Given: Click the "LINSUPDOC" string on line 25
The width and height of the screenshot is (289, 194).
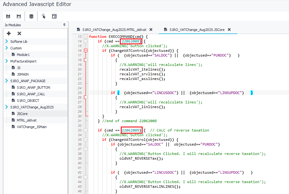Looking at the screenshot, I should click(231, 93).
